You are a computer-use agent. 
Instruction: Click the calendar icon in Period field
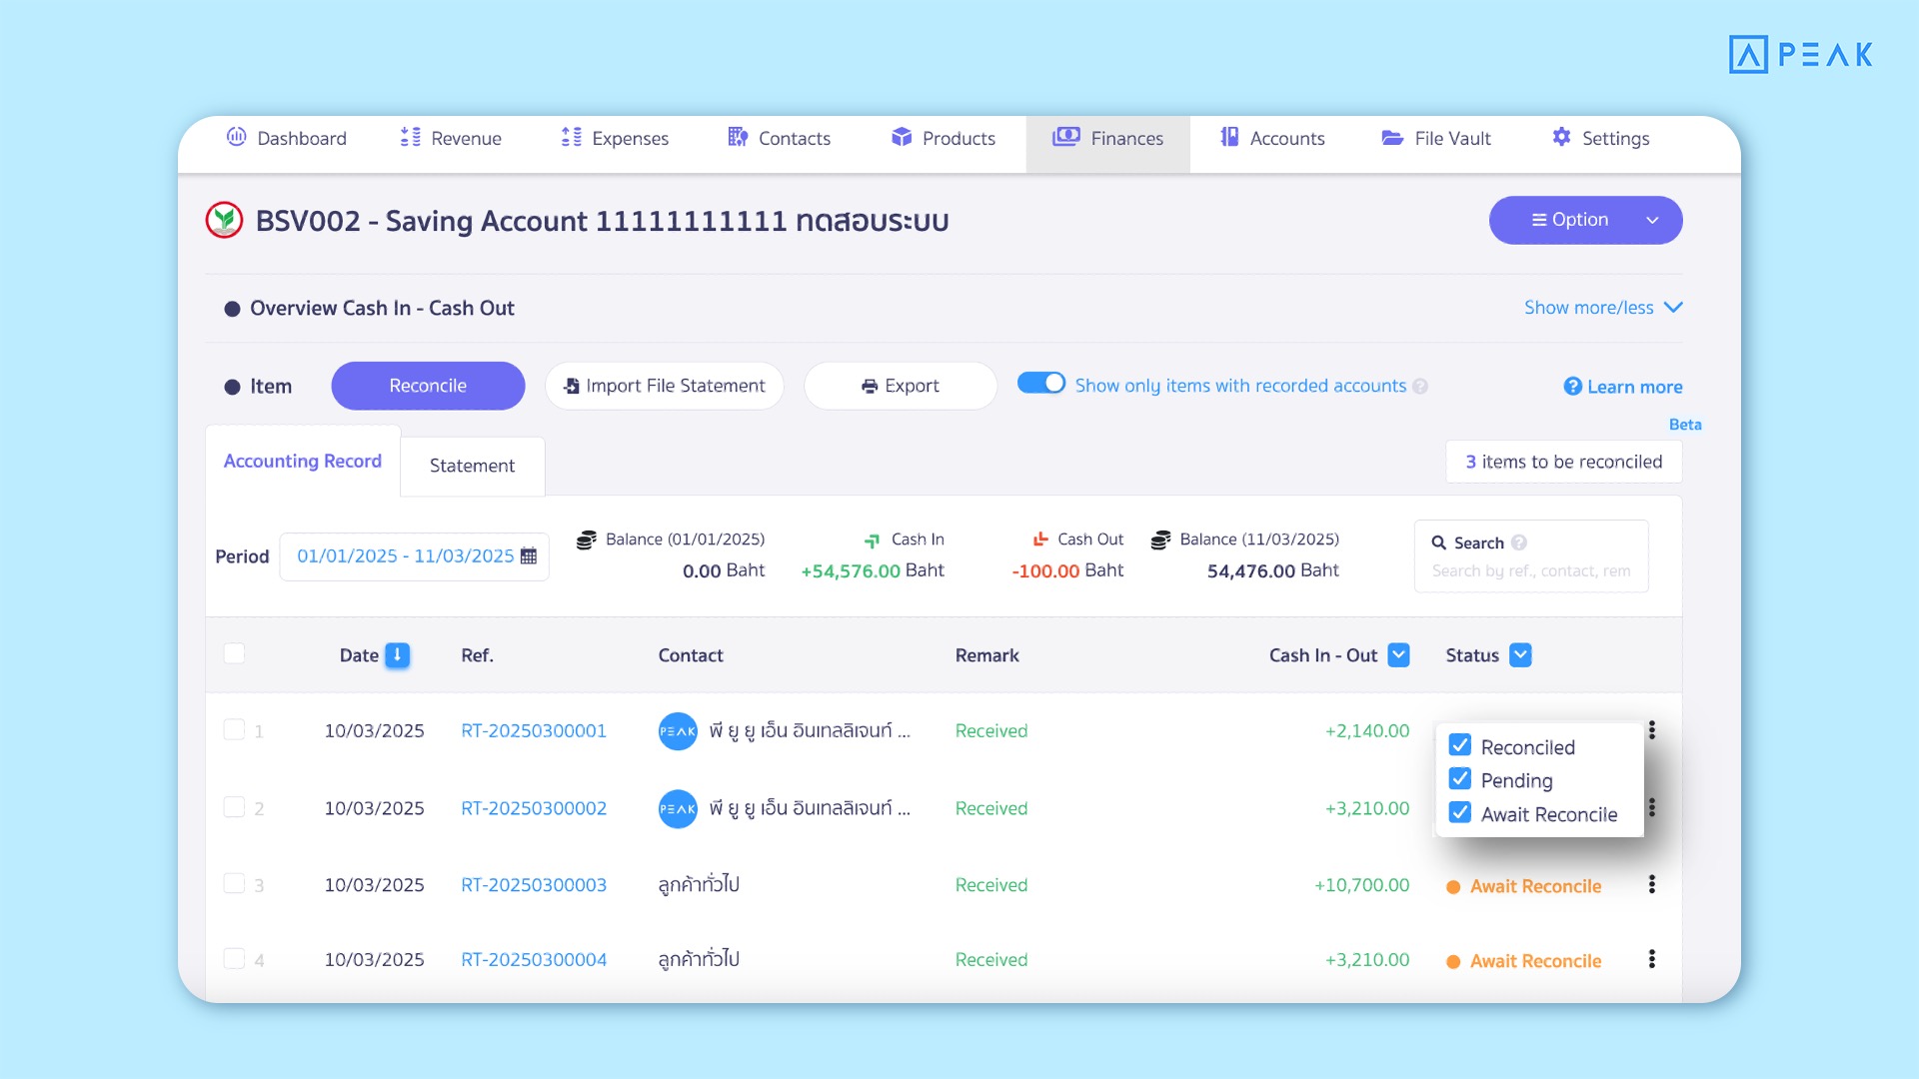pyautogui.click(x=529, y=556)
